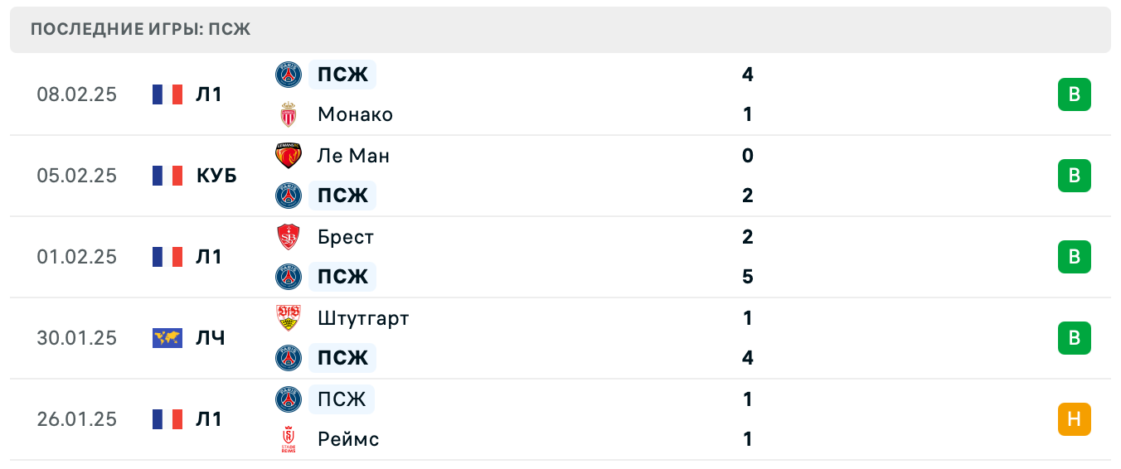Click the Brest club crest

pos(289,237)
